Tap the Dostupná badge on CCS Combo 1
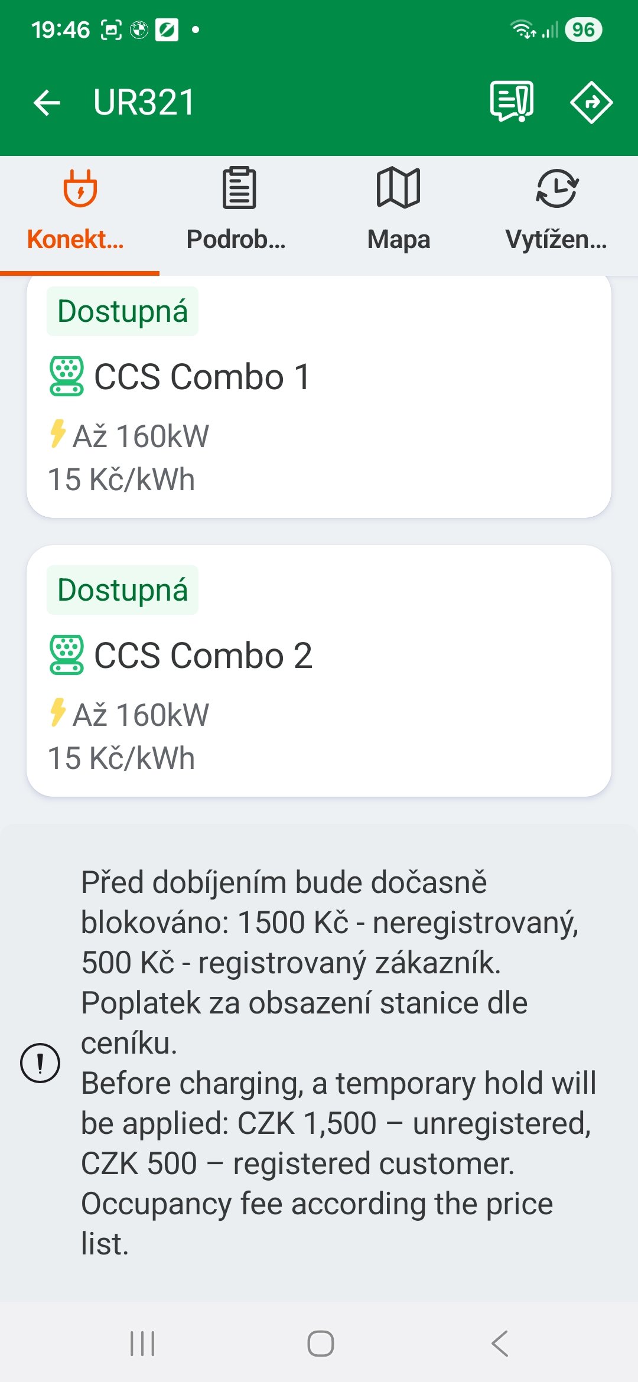638x1382 pixels. tap(122, 311)
